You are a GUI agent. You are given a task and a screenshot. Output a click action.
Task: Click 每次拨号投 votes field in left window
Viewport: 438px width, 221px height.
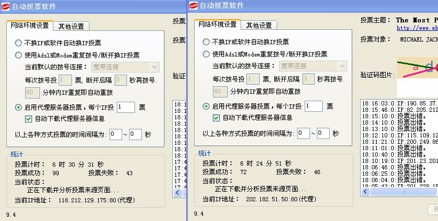[x=66, y=80]
